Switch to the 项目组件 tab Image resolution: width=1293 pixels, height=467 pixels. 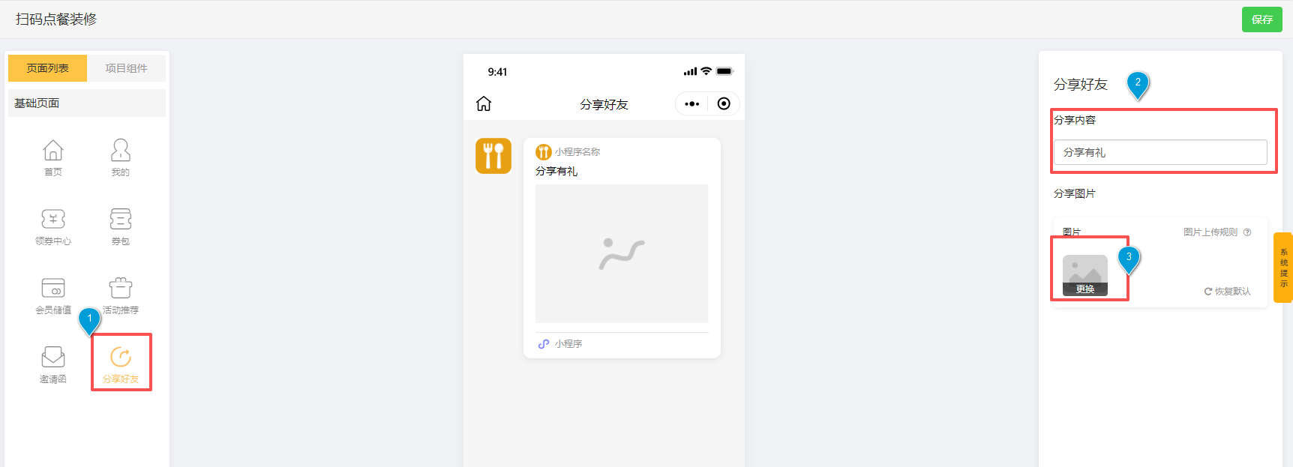(x=126, y=68)
